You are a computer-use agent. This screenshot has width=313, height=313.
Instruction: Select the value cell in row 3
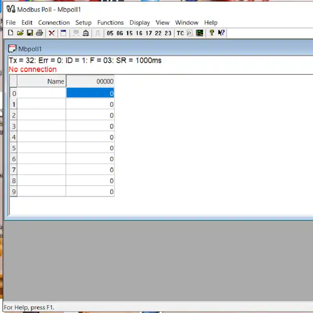(x=90, y=126)
